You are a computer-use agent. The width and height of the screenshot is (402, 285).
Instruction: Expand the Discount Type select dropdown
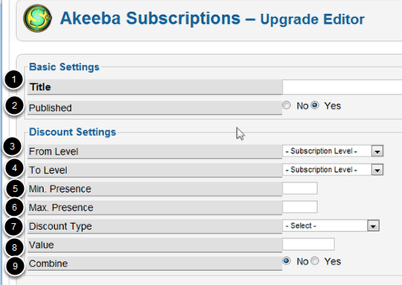point(331,225)
